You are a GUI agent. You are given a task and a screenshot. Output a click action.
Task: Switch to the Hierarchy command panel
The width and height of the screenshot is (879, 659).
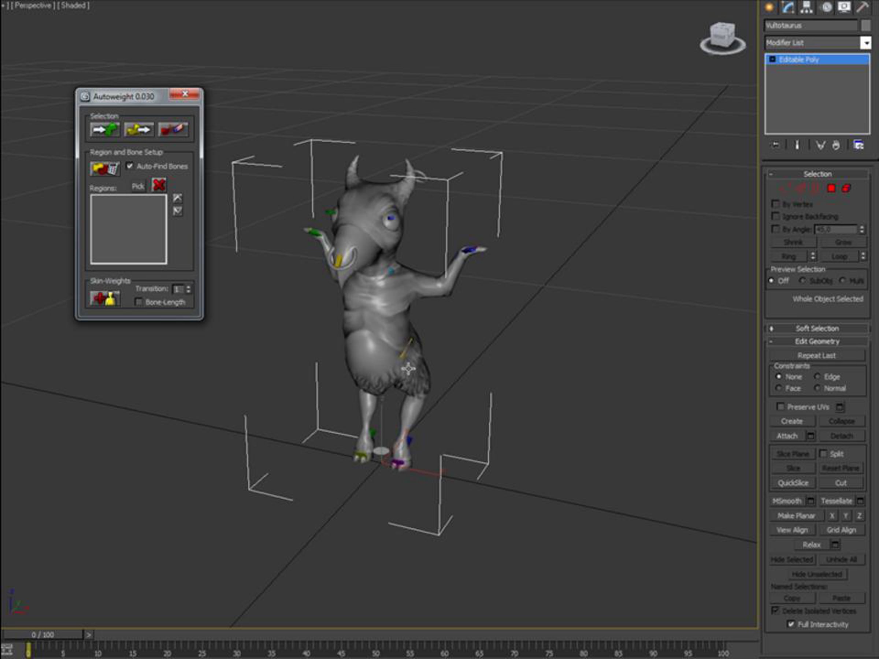coord(806,7)
